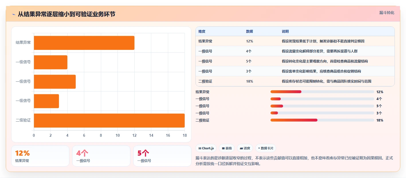Click the x-axis tick label 18
This screenshot has width=406, height=178.
click(185, 135)
